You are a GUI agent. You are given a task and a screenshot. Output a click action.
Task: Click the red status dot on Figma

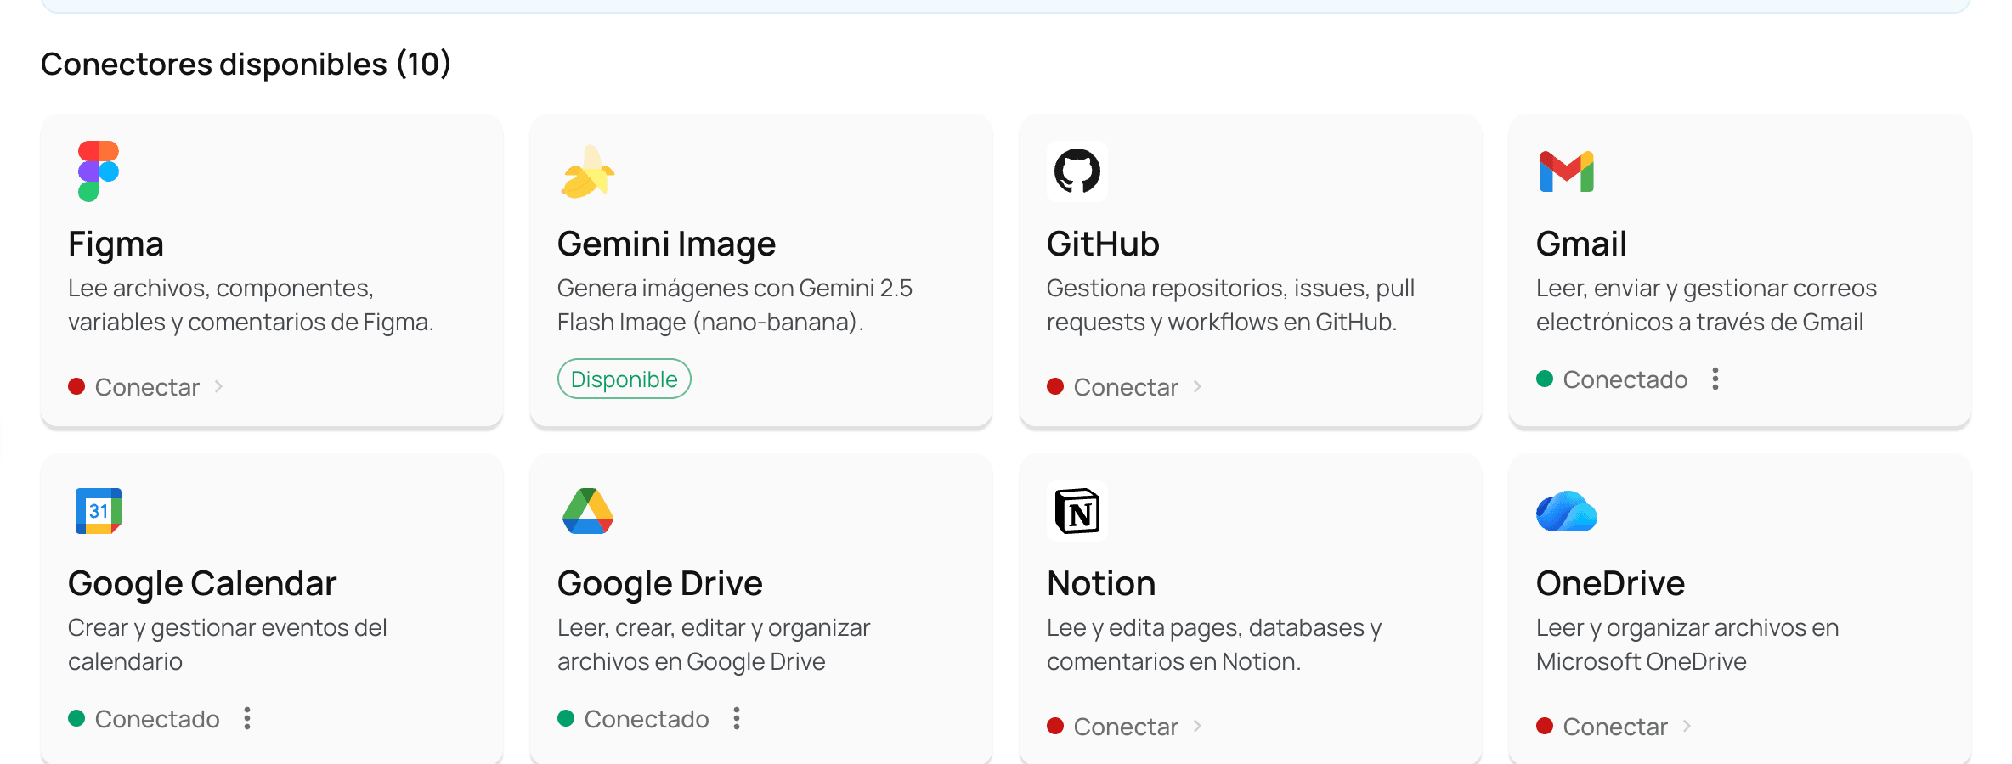point(76,386)
